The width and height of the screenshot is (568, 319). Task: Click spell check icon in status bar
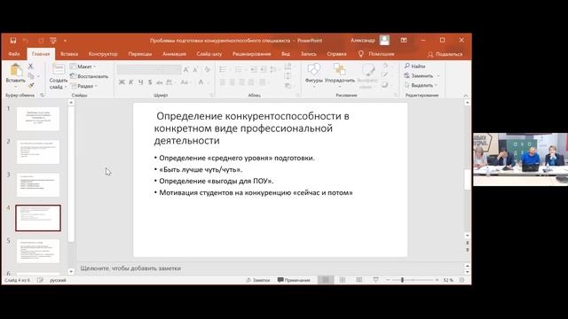(x=40, y=280)
